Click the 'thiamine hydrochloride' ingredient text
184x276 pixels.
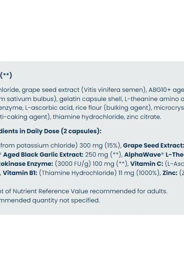pyautogui.click(x=89, y=117)
